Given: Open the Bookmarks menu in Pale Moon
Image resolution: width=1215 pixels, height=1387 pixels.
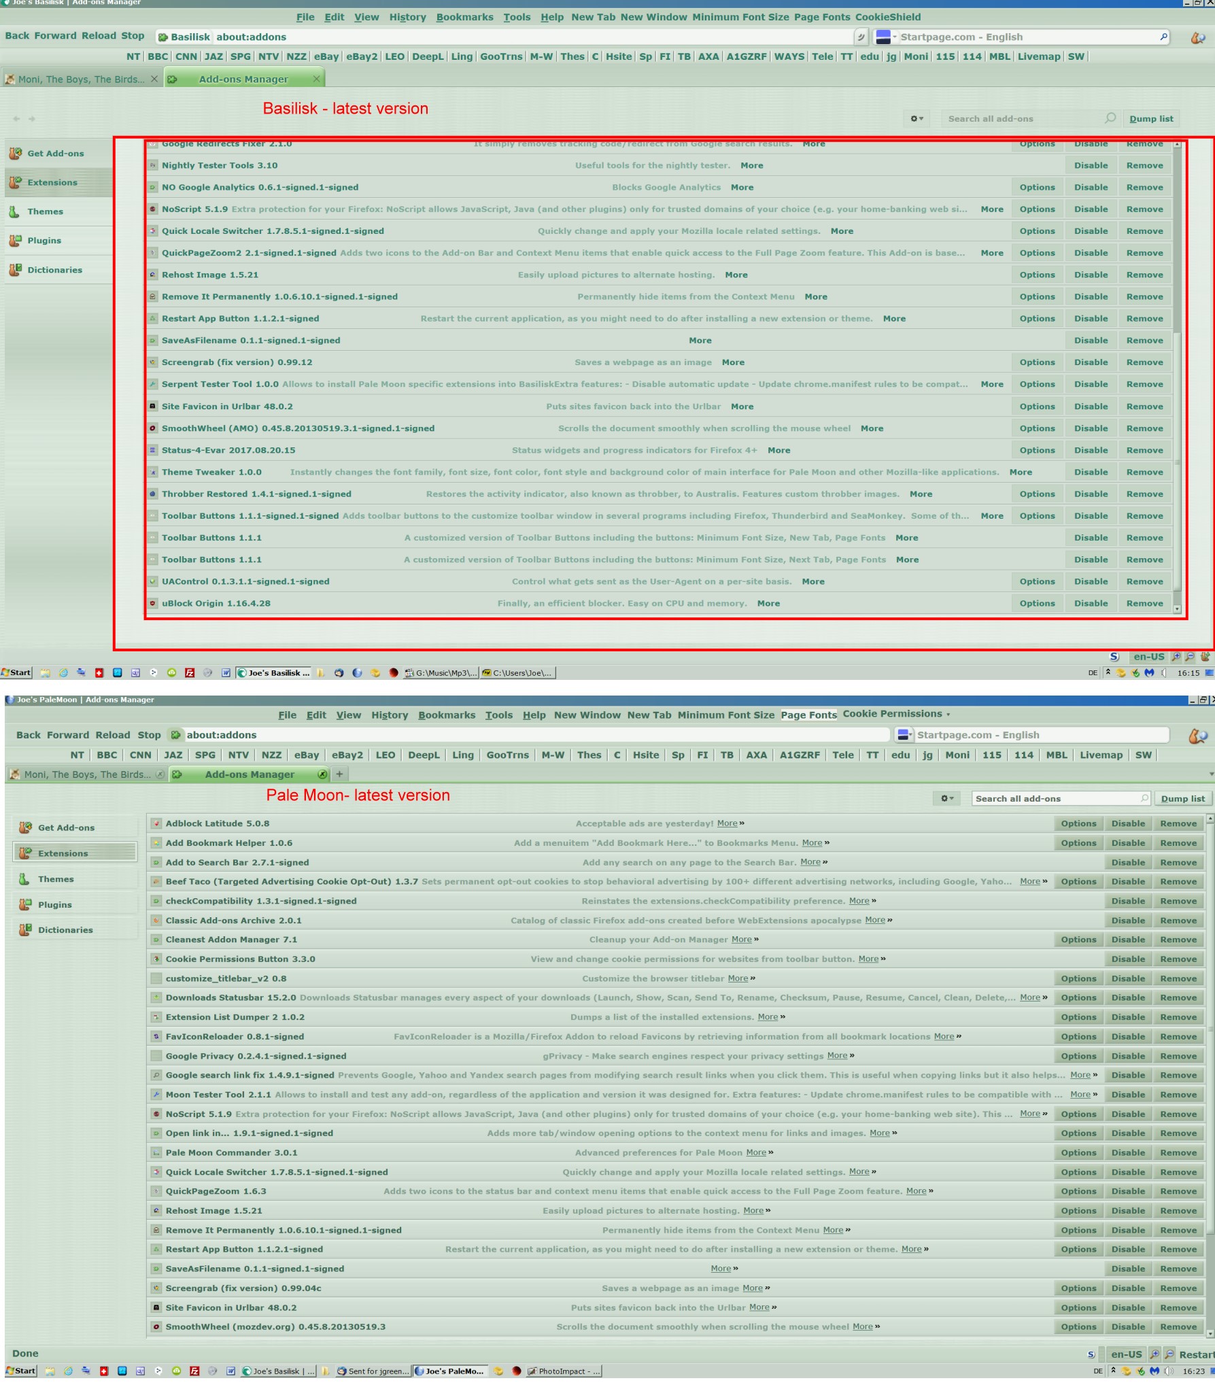Looking at the screenshot, I should pyautogui.click(x=446, y=715).
